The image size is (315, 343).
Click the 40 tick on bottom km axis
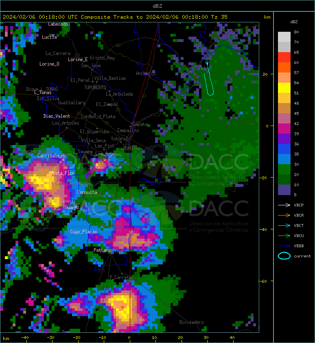point(232,338)
